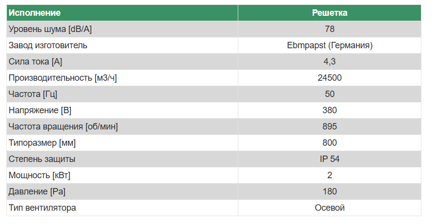The height and width of the screenshot is (224, 448).
Task: Click the voltage value 380
Action: coord(329,110)
